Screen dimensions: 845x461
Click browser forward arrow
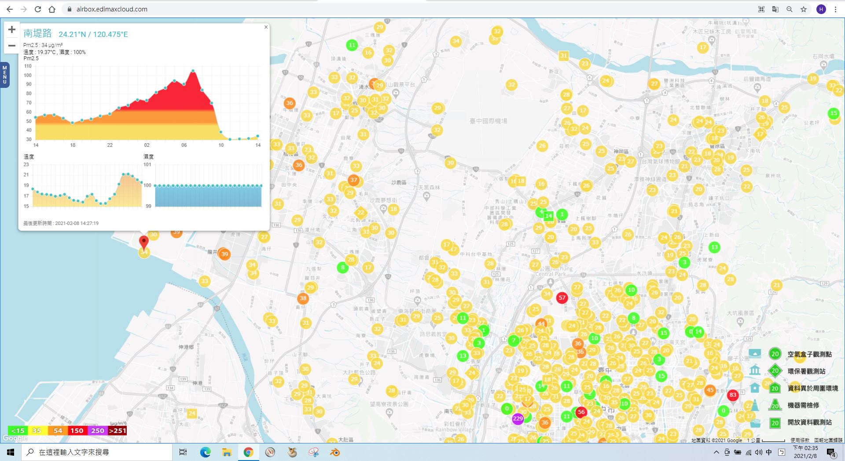[24, 9]
